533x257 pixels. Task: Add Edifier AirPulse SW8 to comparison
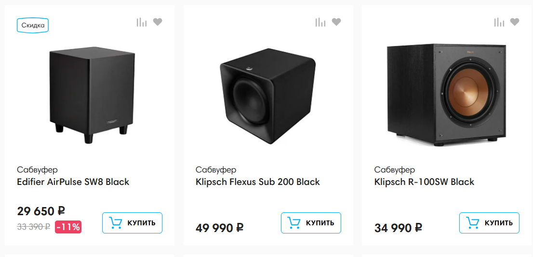pyautogui.click(x=141, y=22)
